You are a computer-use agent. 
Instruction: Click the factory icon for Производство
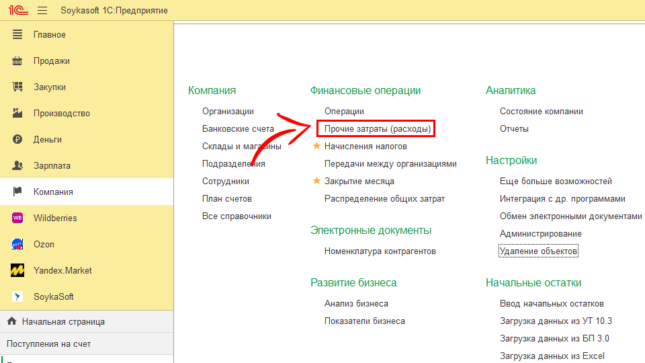point(18,114)
